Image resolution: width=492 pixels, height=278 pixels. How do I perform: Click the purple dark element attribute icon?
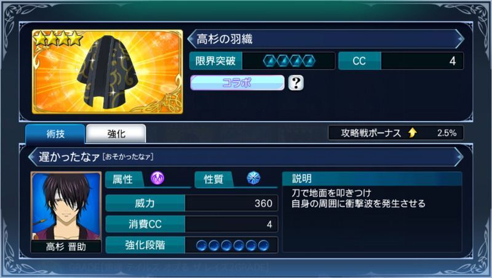pyautogui.click(x=157, y=178)
